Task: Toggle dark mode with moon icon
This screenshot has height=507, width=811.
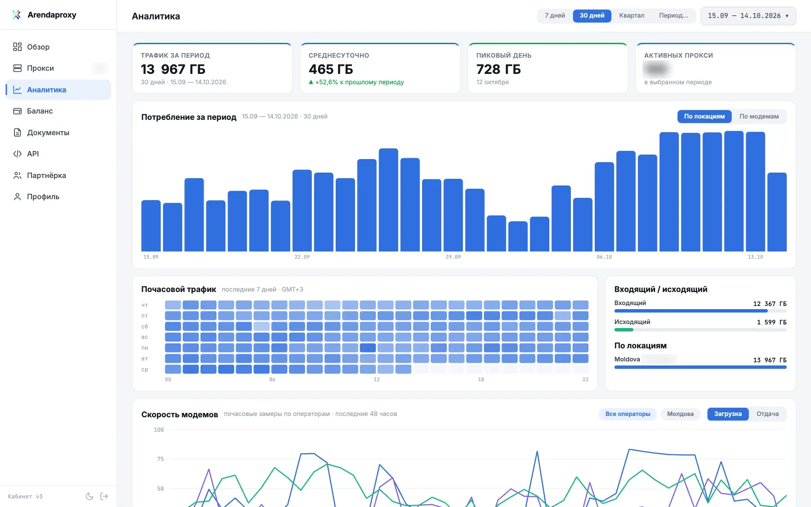Action: 90,496
